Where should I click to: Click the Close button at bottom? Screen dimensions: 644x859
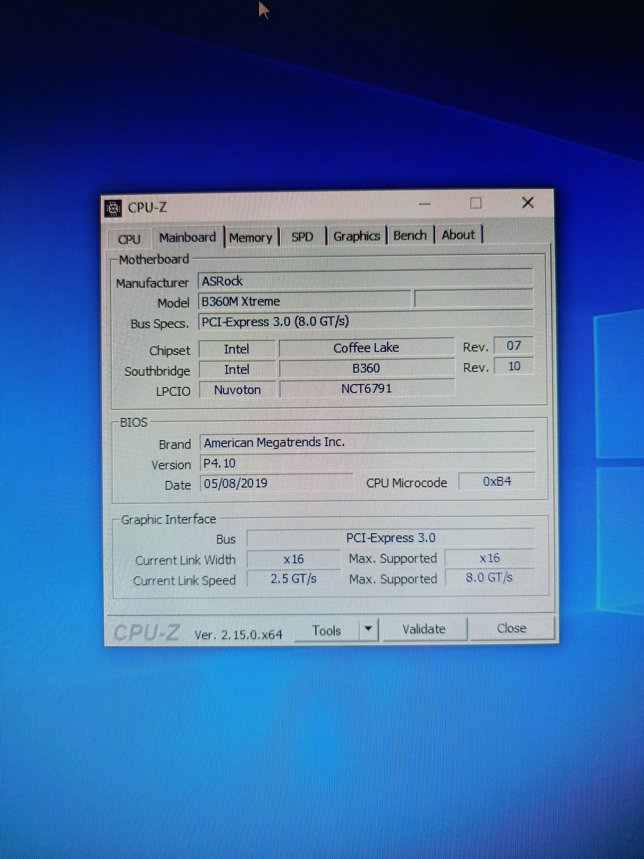(x=511, y=628)
